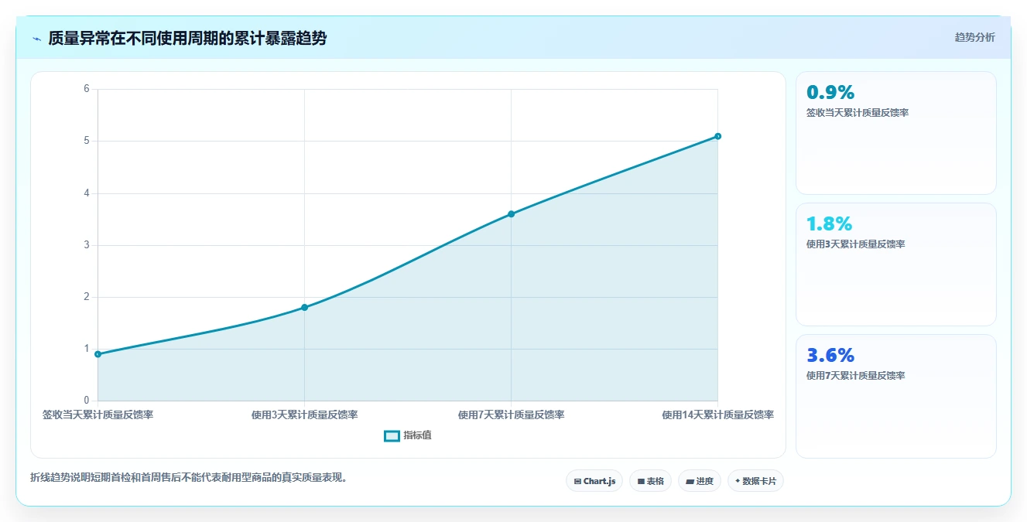The height and width of the screenshot is (522, 1027).
Task: Click data point for 使用3天 on line
Action: click(x=305, y=308)
